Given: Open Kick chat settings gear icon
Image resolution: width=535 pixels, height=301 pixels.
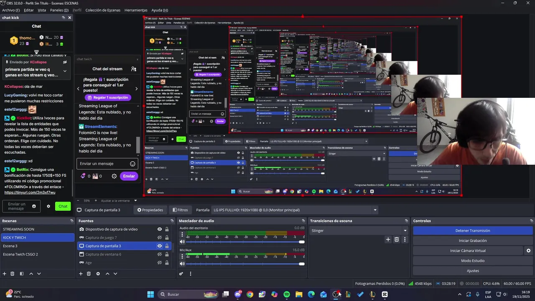Looking at the screenshot, I should pyautogui.click(x=48, y=206).
